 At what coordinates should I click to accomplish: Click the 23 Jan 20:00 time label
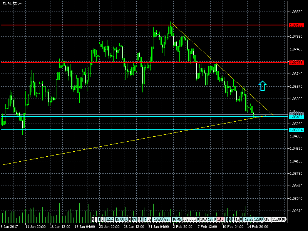(x=109, y=227)
